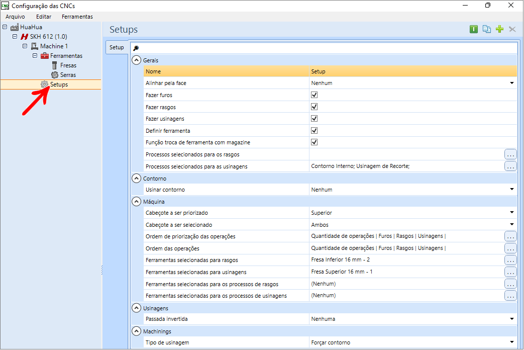Toggle Função troca de ferramenta com magazine checkbox
This screenshot has width=524, height=350.
coord(314,142)
